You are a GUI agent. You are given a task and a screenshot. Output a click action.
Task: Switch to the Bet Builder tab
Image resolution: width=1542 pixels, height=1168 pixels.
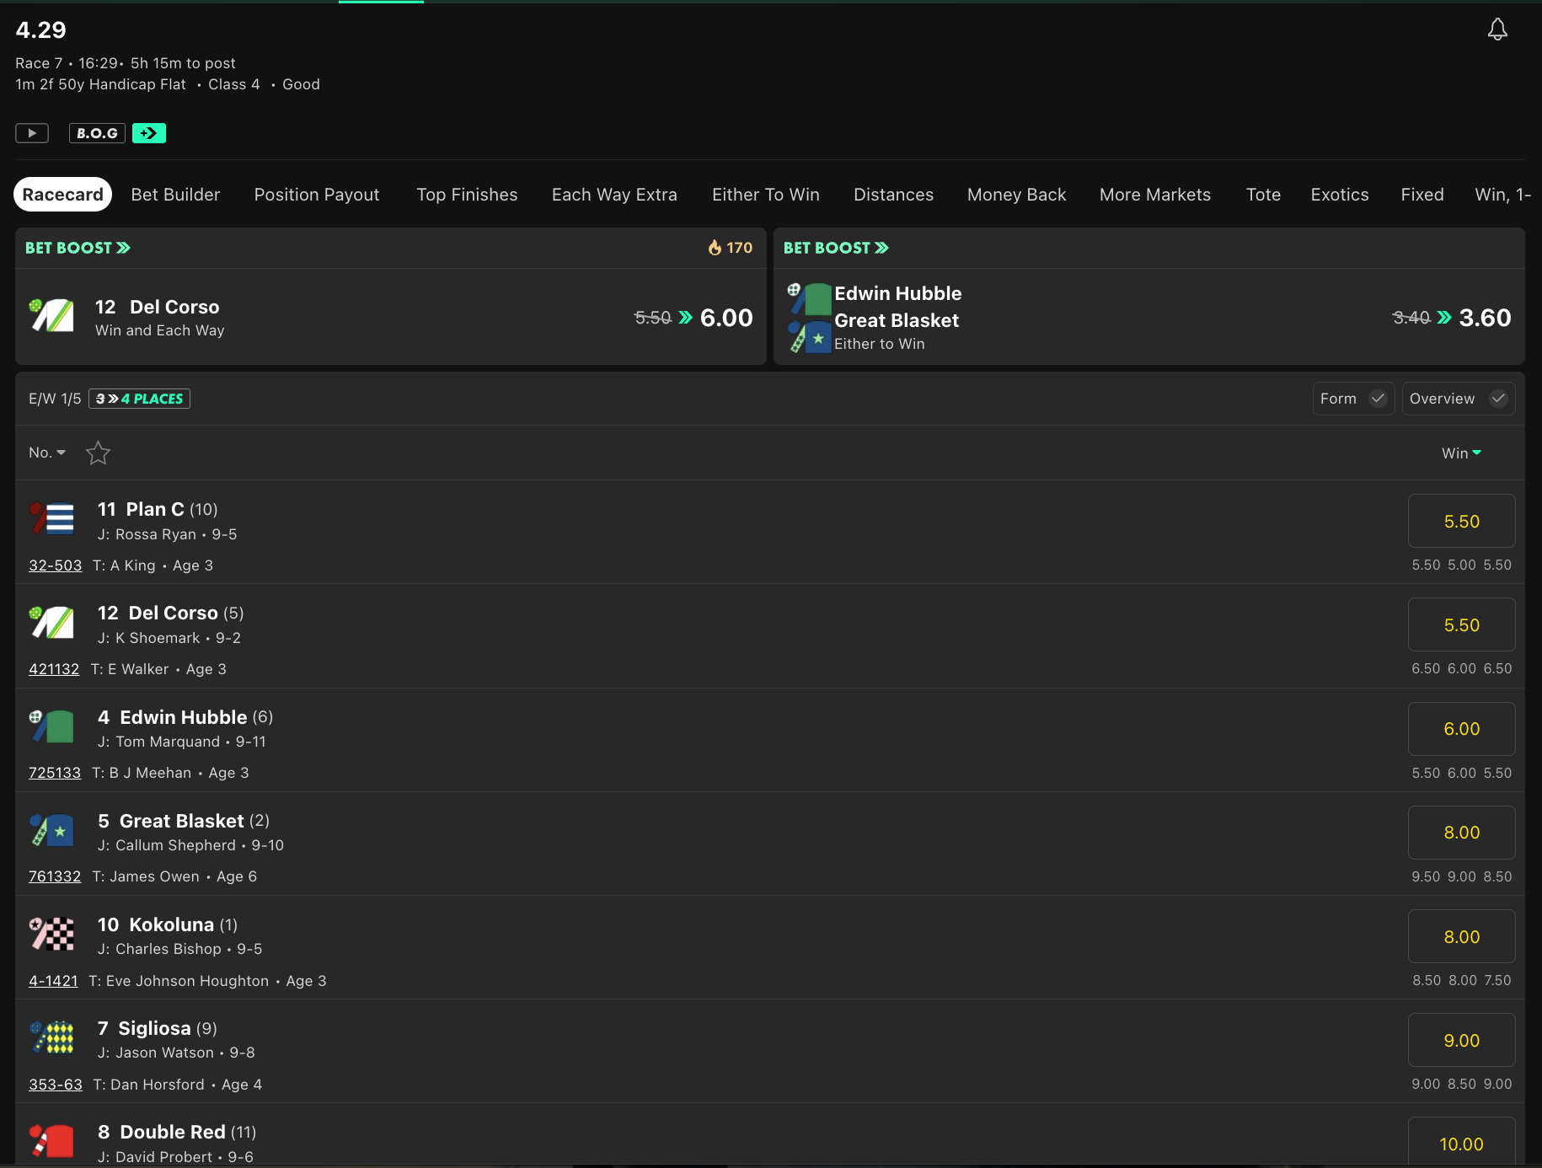click(175, 195)
